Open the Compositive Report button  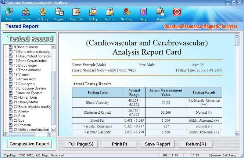coord(30,144)
